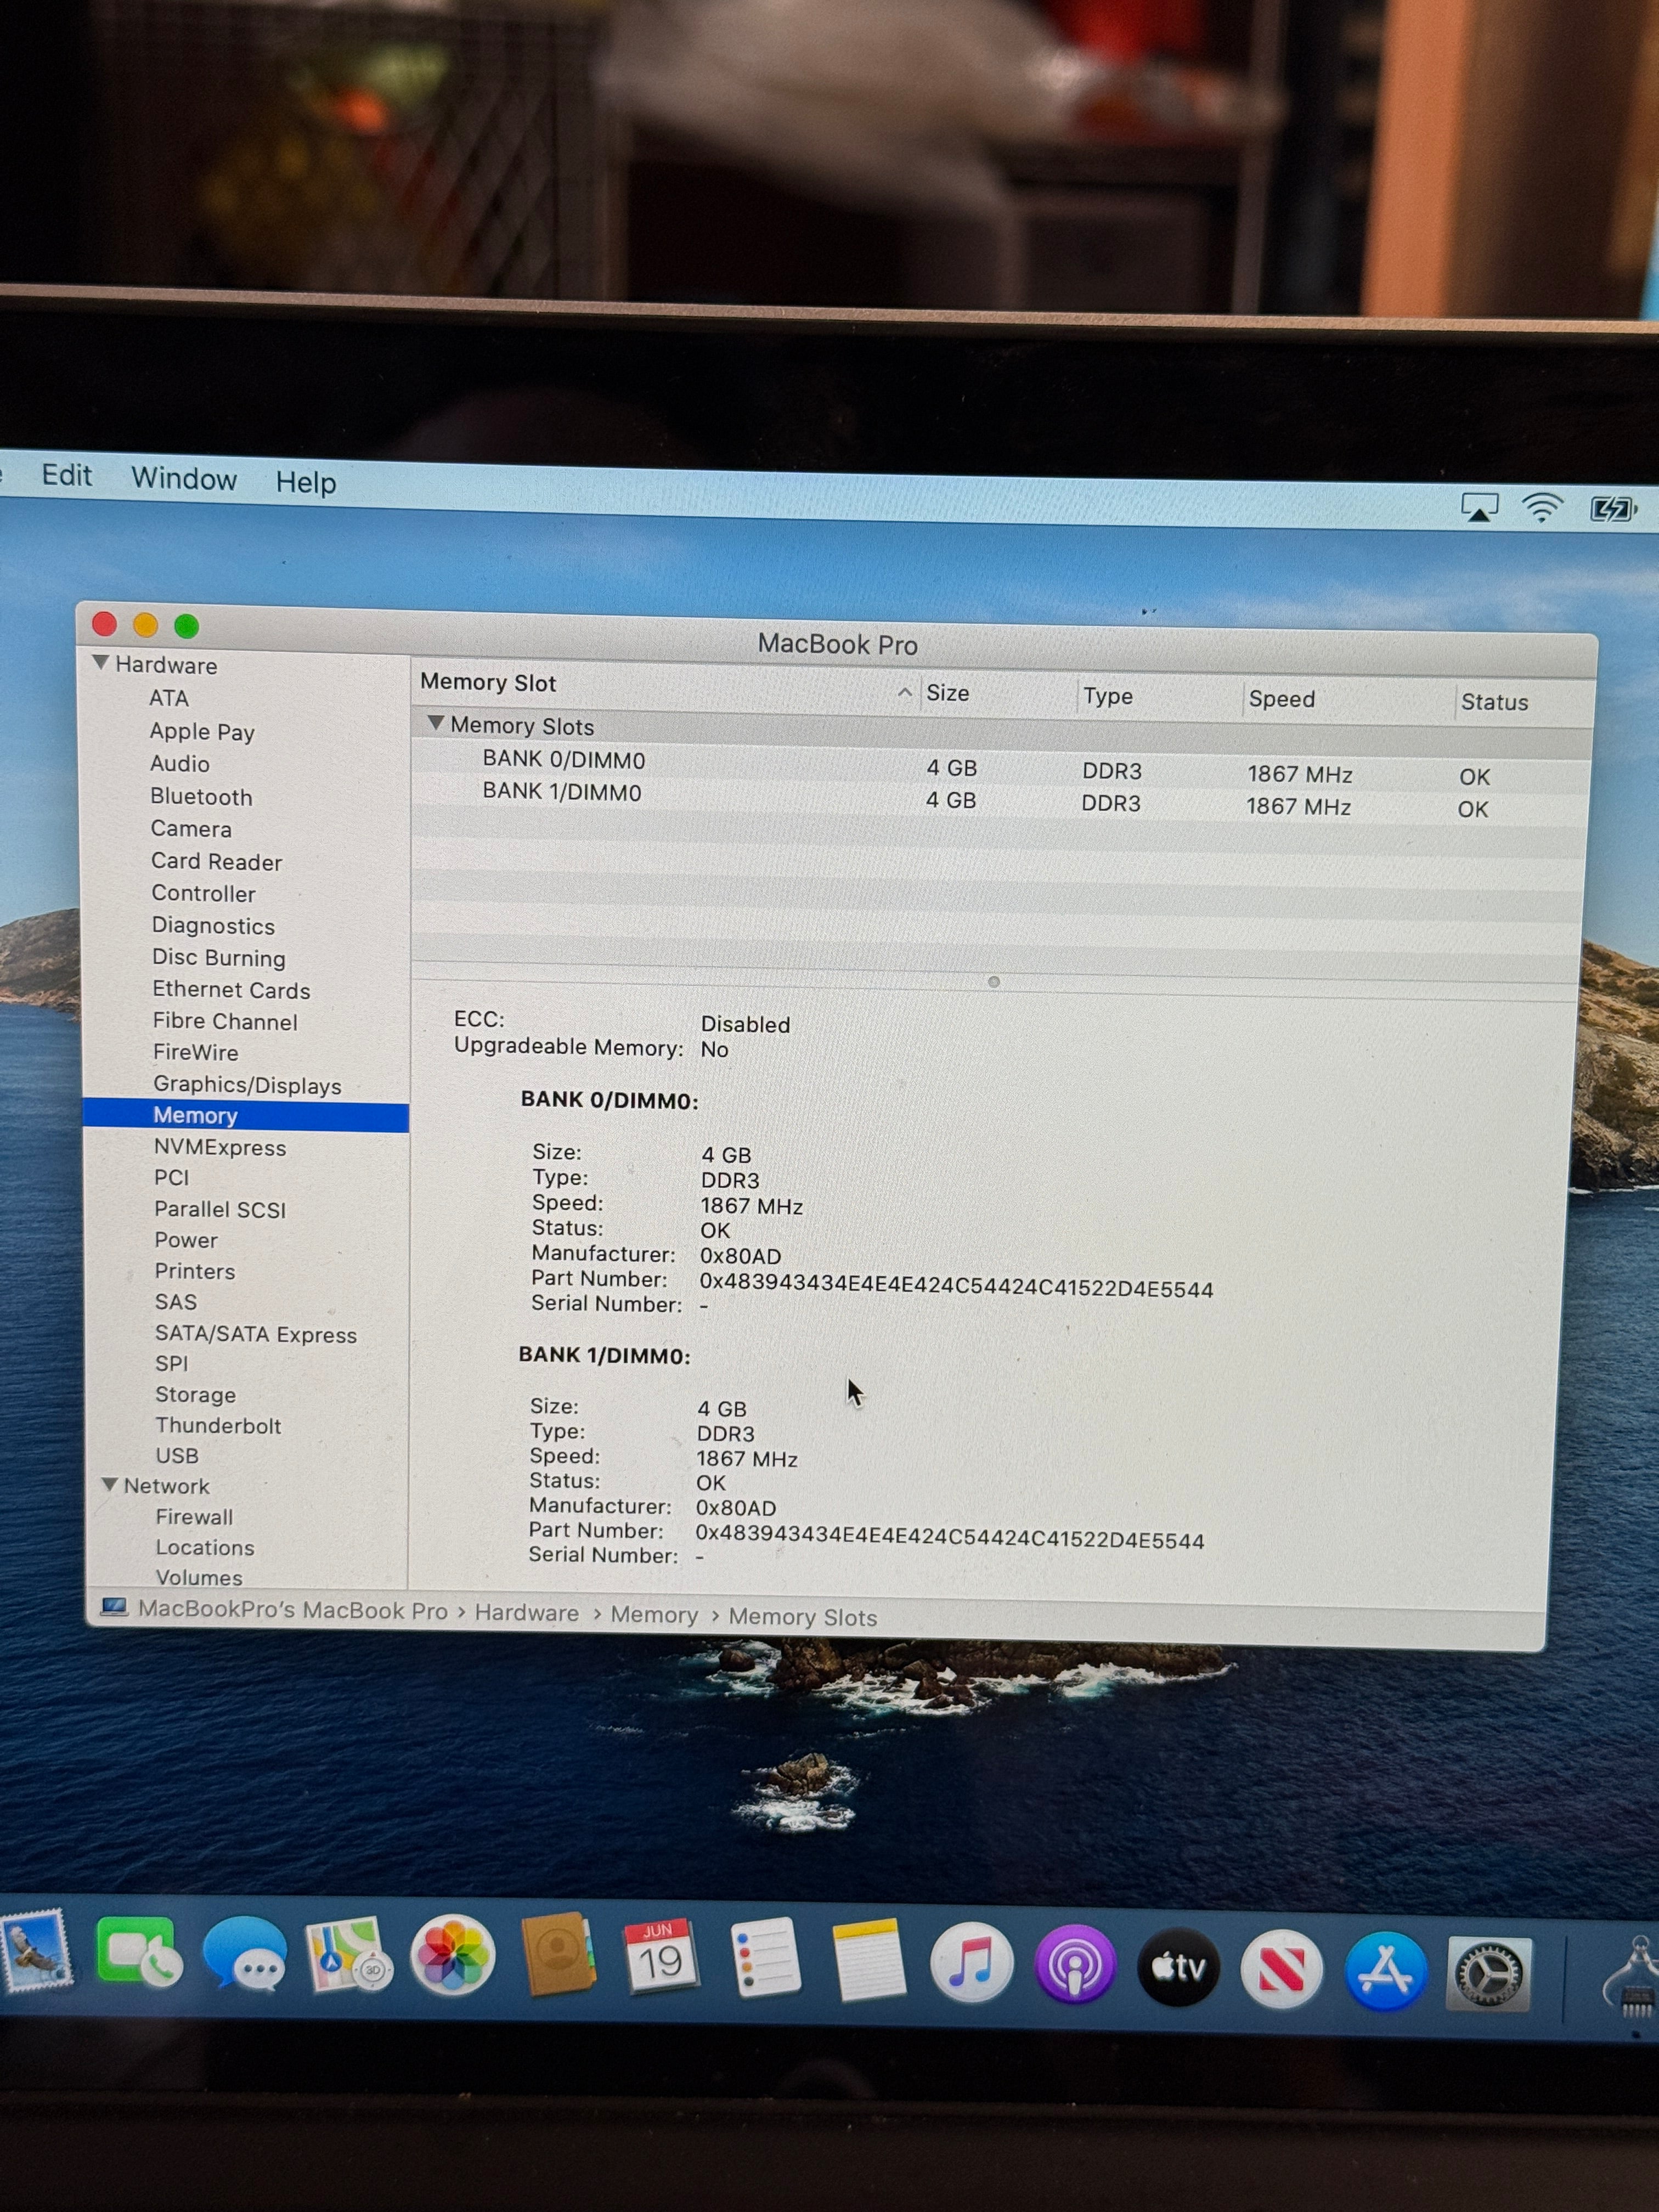This screenshot has height=2212, width=1659.
Task: Select PCI in the sidebar
Action: point(171,1178)
